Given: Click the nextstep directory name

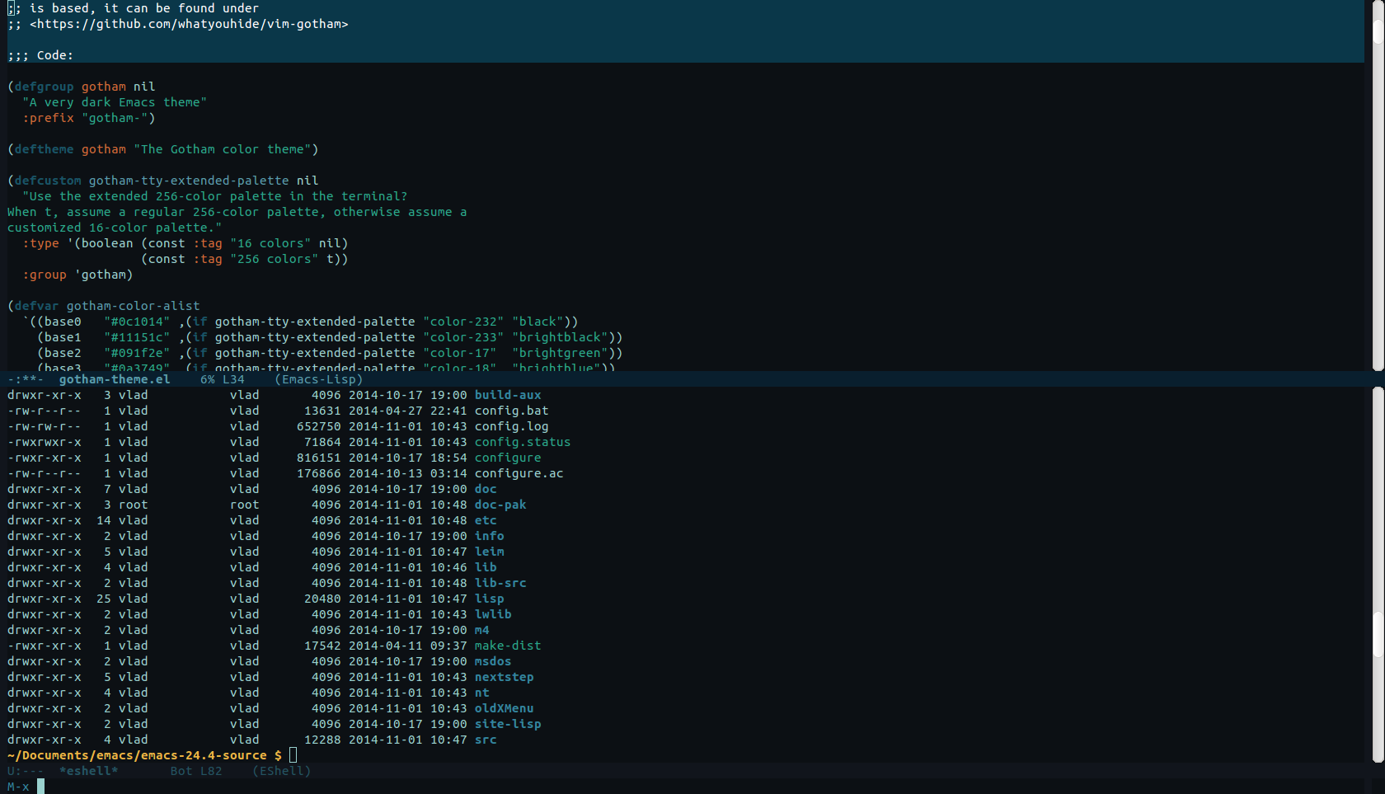Looking at the screenshot, I should coord(504,677).
